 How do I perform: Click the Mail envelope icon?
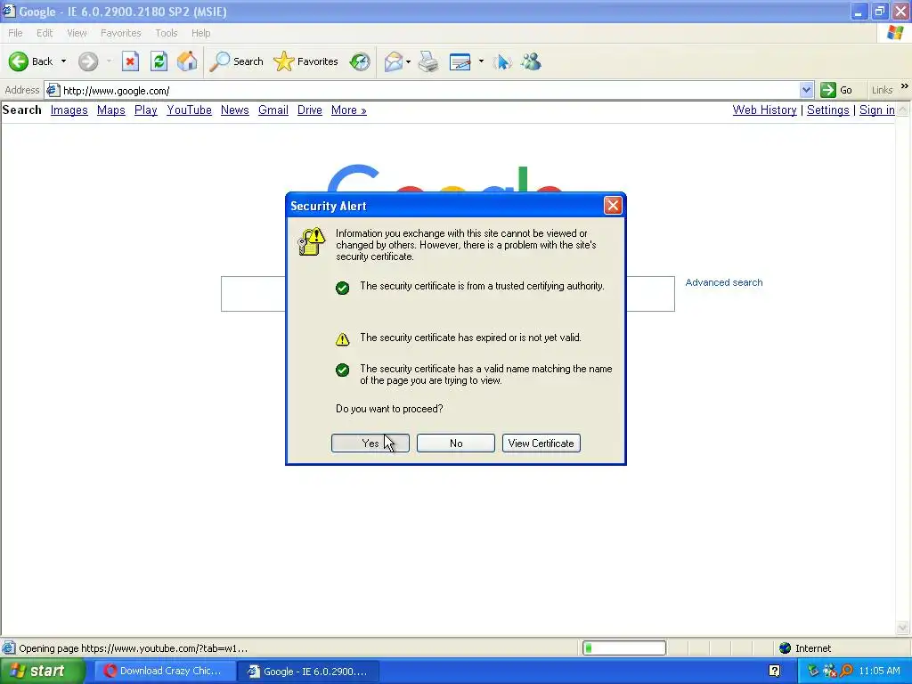tap(394, 61)
